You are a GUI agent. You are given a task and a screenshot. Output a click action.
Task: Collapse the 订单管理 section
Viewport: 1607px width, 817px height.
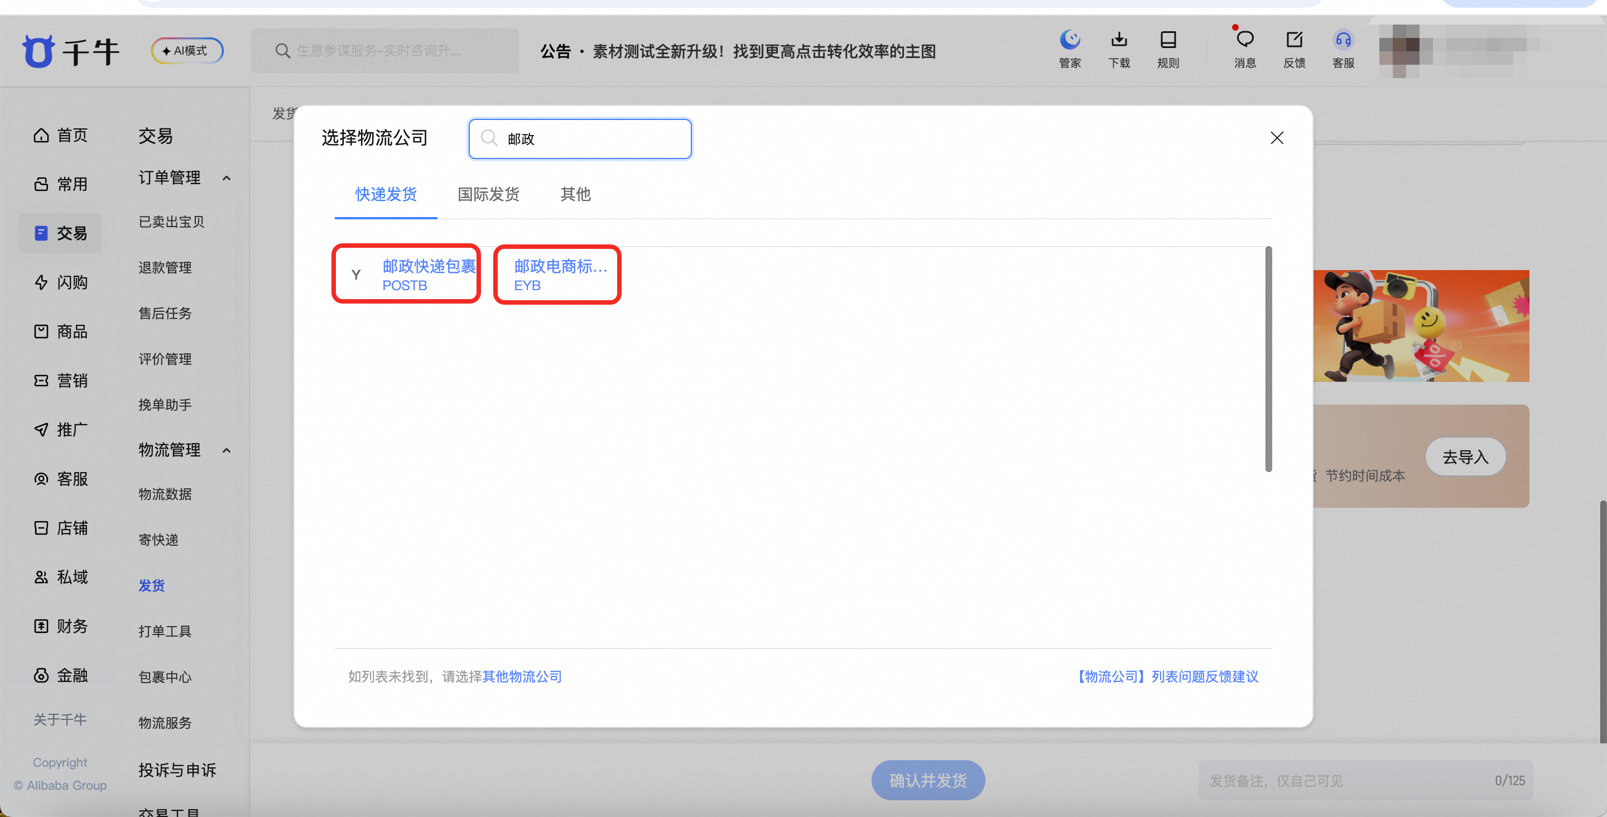[x=227, y=179]
